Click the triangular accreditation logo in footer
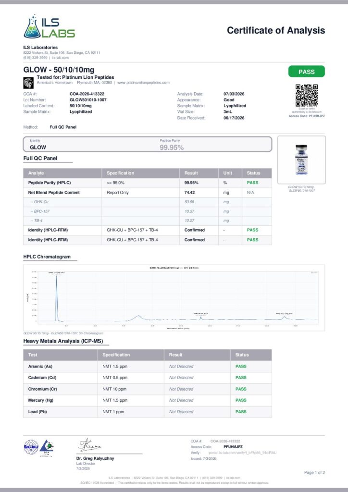The image size is (348, 492). pyautogui.click(x=47, y=447)
